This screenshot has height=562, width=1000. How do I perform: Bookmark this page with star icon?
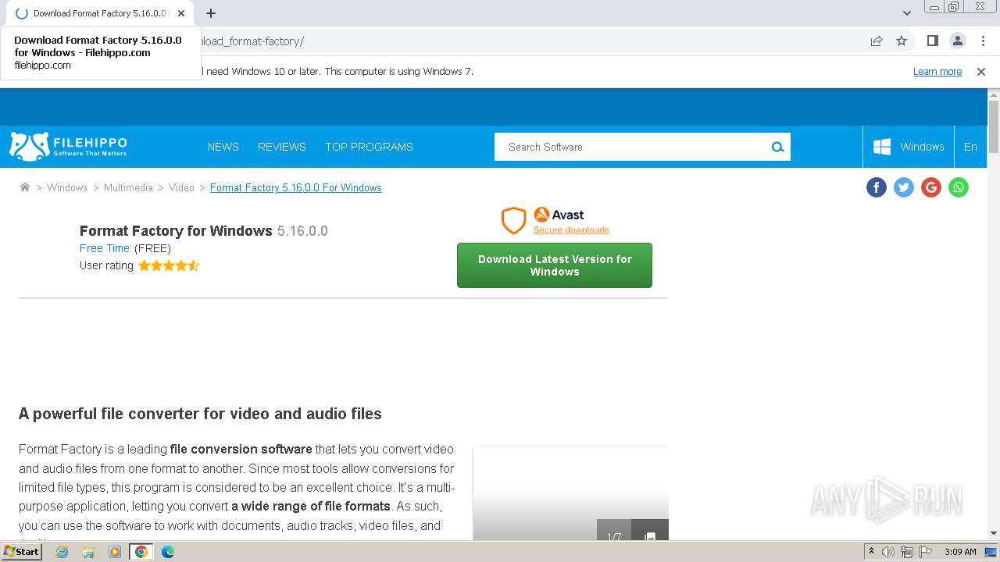902,41
